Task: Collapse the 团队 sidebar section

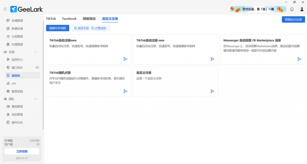Action: (x=35, y=99)
